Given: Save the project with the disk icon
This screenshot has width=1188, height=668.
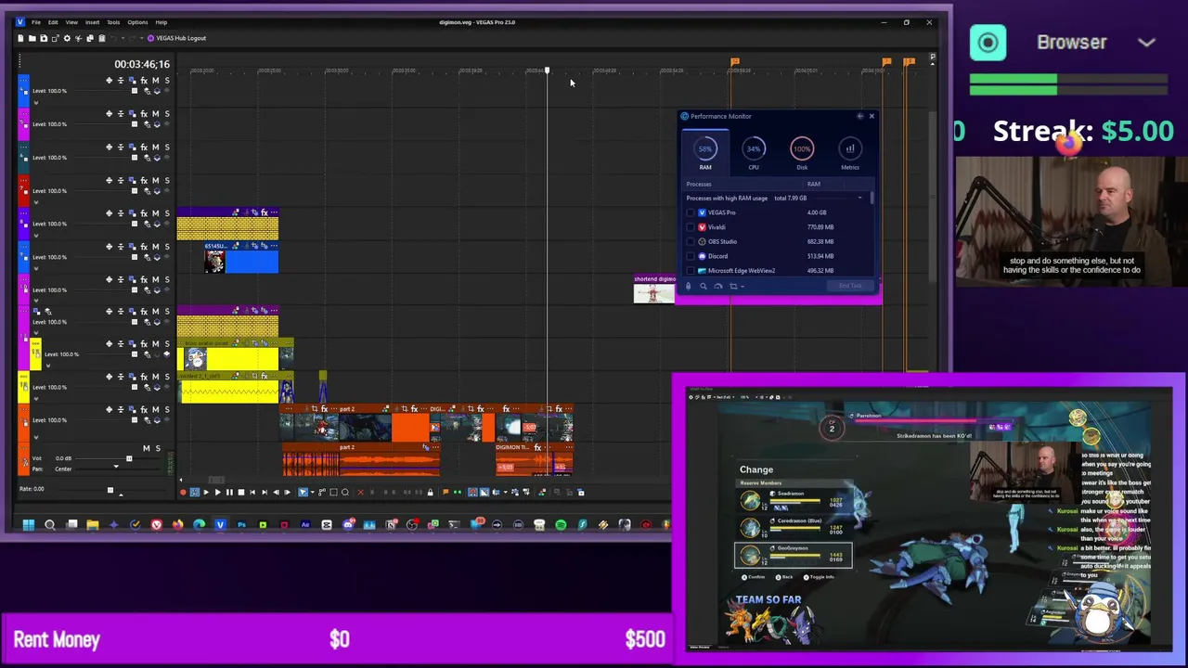Looking at the screenshot, I should click(44, 38).
